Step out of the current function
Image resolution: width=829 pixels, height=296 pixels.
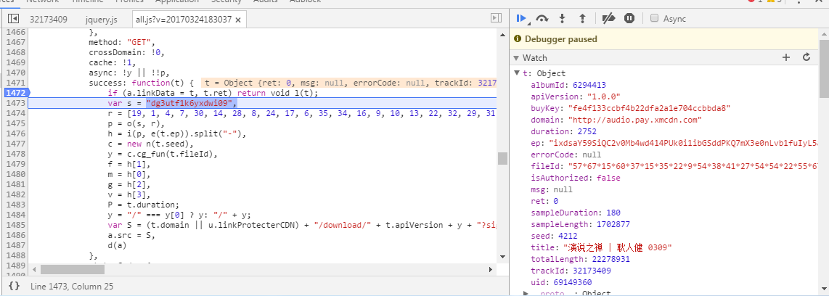click(582, 19)
